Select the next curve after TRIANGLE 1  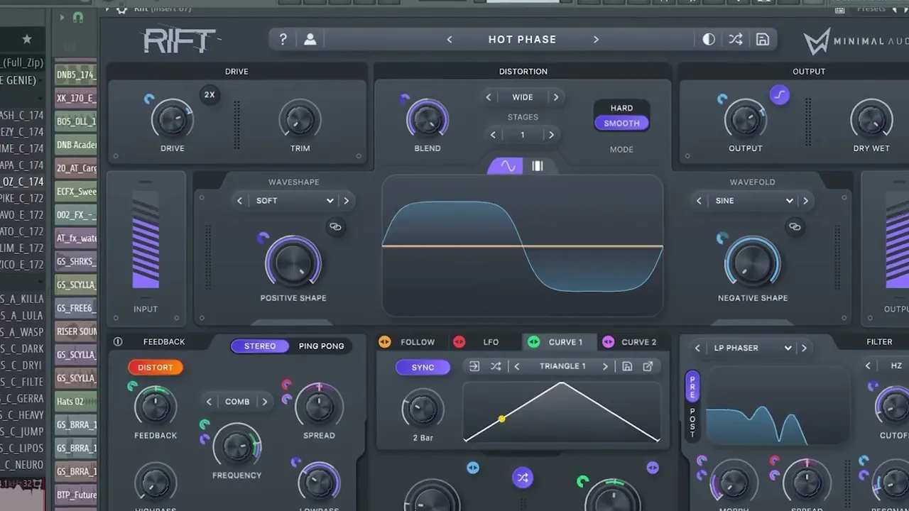605,367
